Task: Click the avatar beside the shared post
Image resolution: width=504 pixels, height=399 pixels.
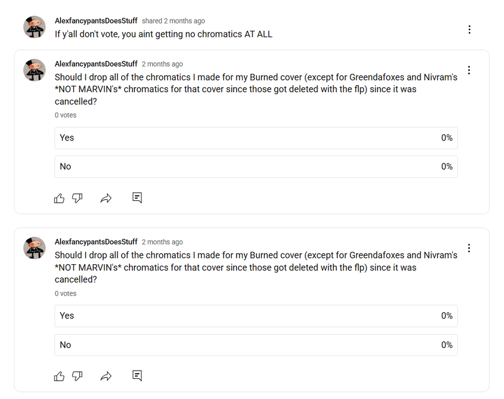Action: click(34, 27)
